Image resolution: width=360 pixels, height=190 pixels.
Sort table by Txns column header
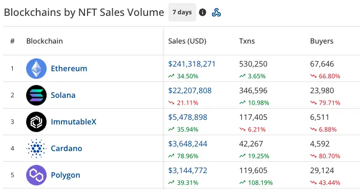(x=247, y=41)
